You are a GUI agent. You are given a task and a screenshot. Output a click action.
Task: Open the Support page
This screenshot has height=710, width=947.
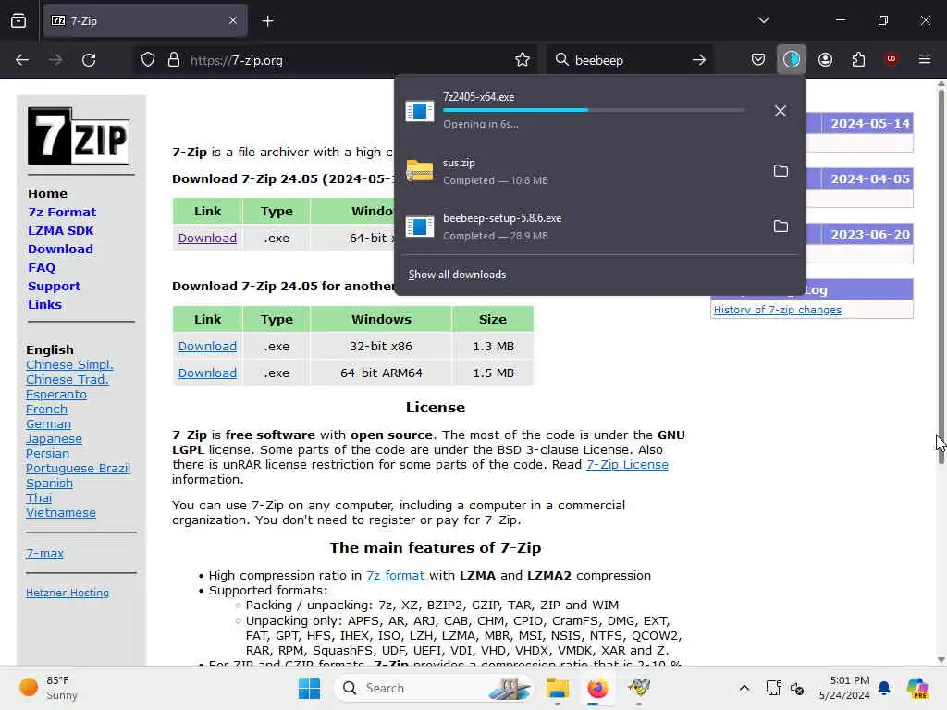pyautogui.click(x=54, y=287)
